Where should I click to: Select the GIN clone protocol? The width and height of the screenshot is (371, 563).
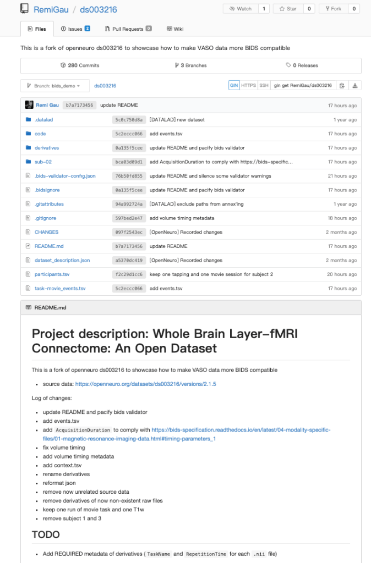click(x=234, y=86)
